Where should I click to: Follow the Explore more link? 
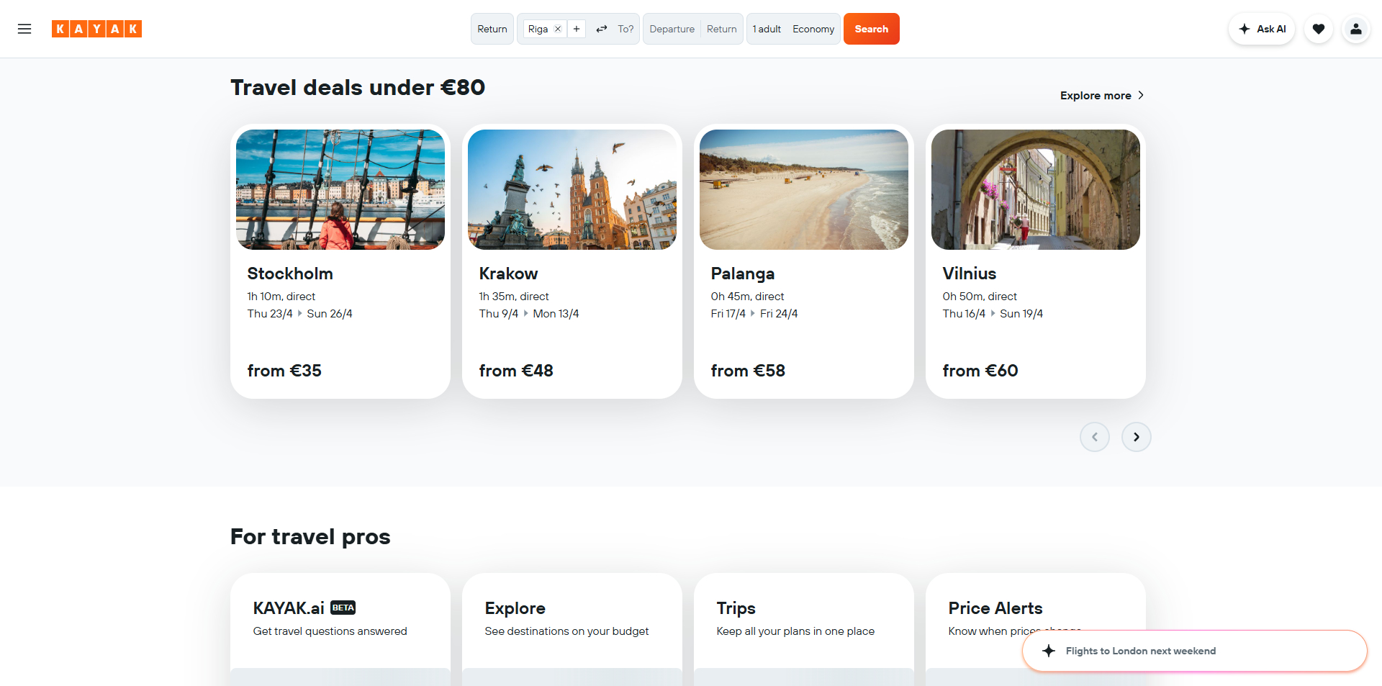tap(1101, 96)
